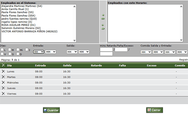Click the Retardo column header

pyautogui.click(x=97, y=65)
